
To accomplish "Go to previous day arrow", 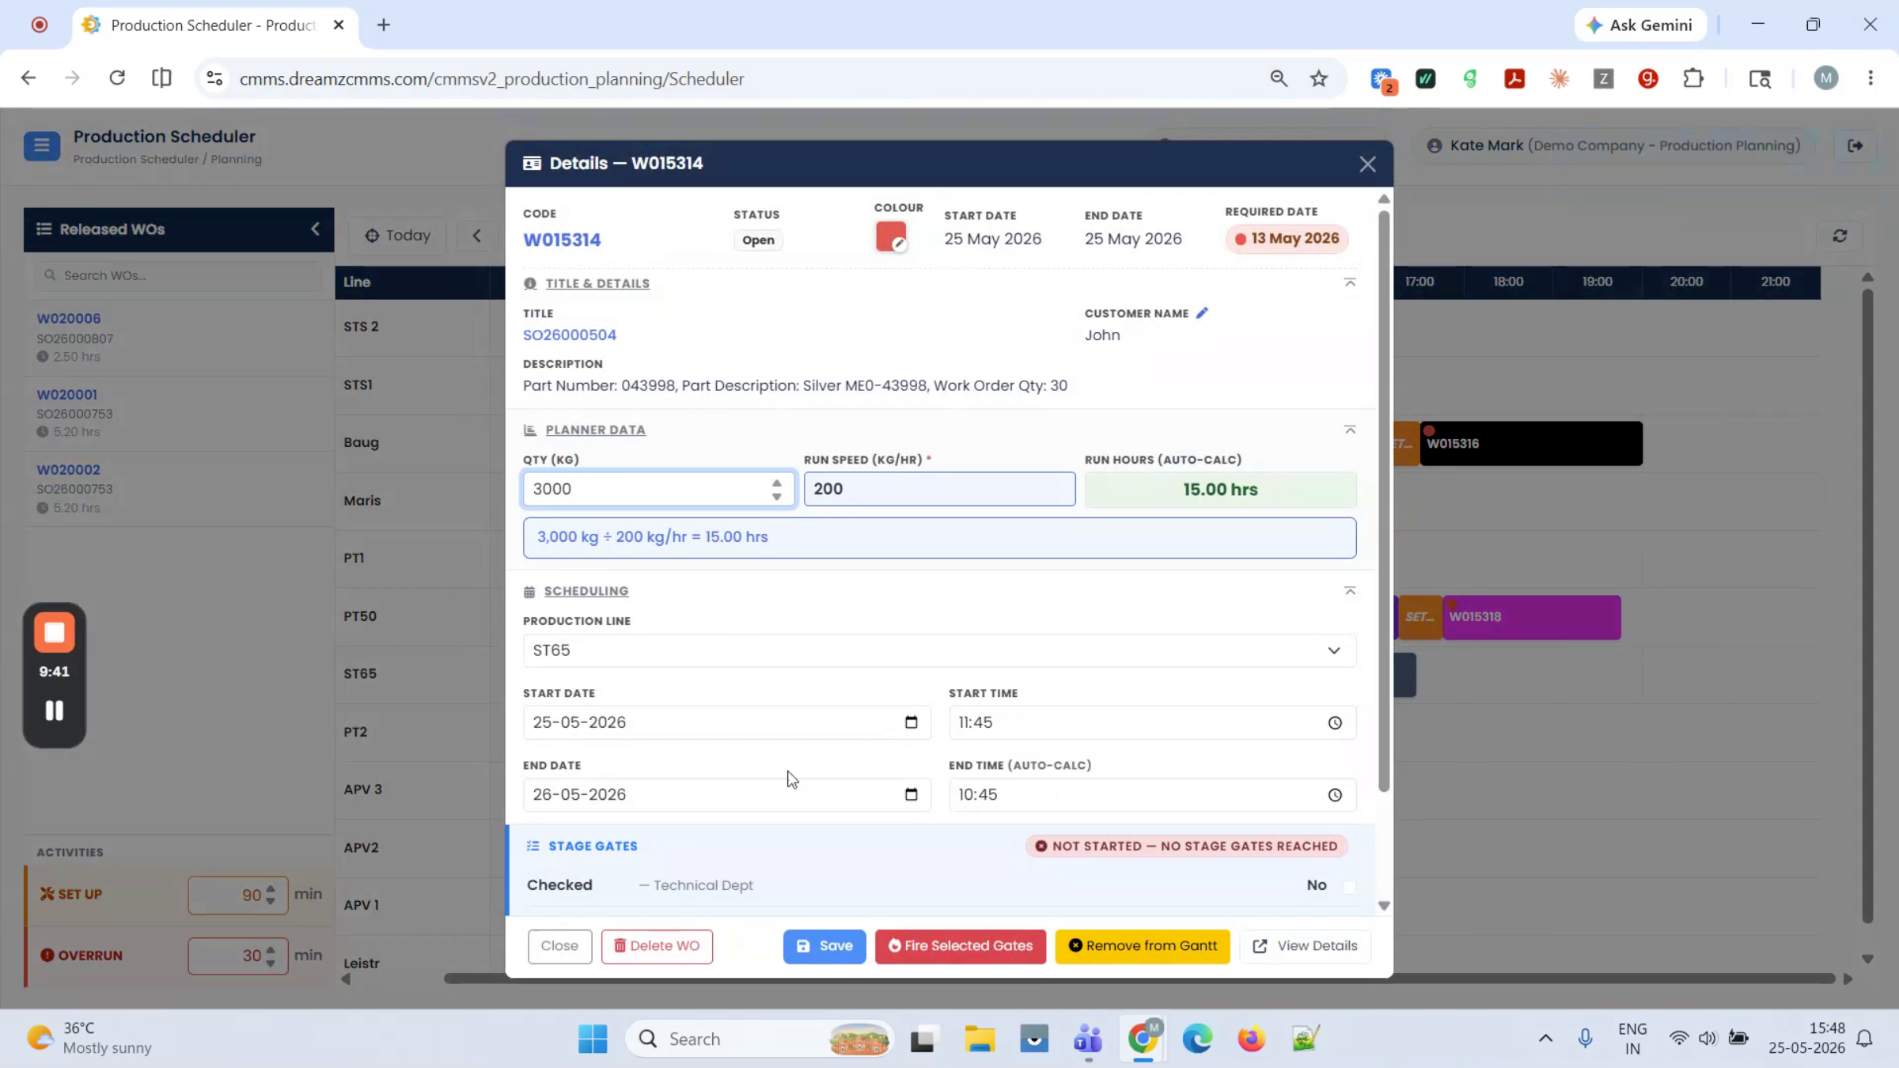I will [x=476, y=236].
